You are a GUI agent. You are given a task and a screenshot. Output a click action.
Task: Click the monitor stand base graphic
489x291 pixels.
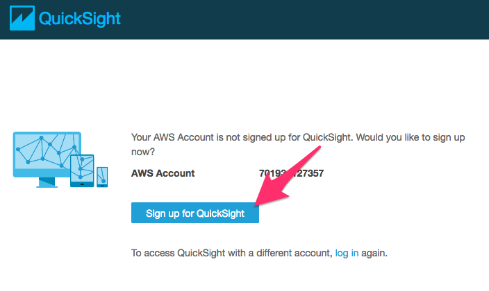tap(47, 184)
